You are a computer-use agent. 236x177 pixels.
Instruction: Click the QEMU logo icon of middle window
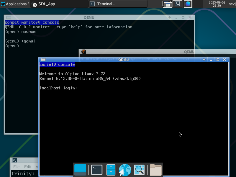pos(84,52)
